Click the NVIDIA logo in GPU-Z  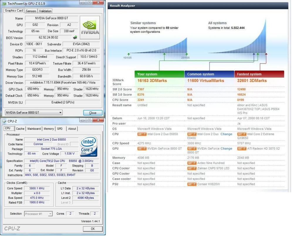pyautogui.click(x=90, y=27)
